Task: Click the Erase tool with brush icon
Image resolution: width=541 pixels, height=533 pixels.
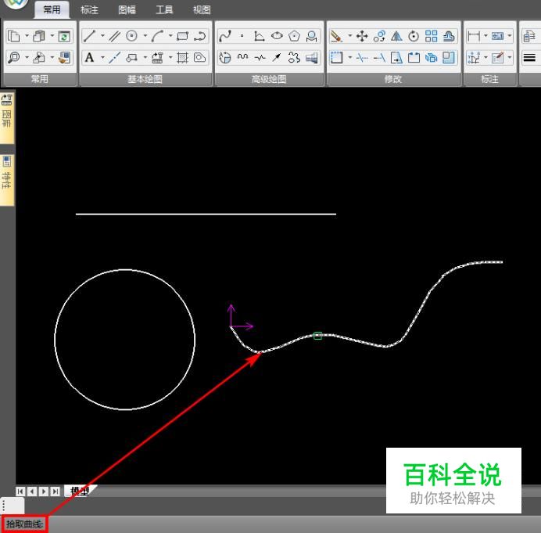Action: pyautogui.click(x=336, y=36)
